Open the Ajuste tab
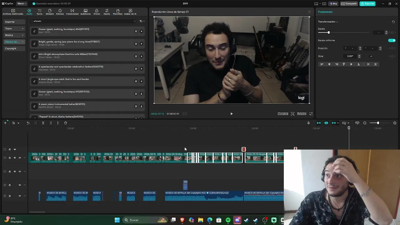 pyautogui.click(x=107, y=12)
